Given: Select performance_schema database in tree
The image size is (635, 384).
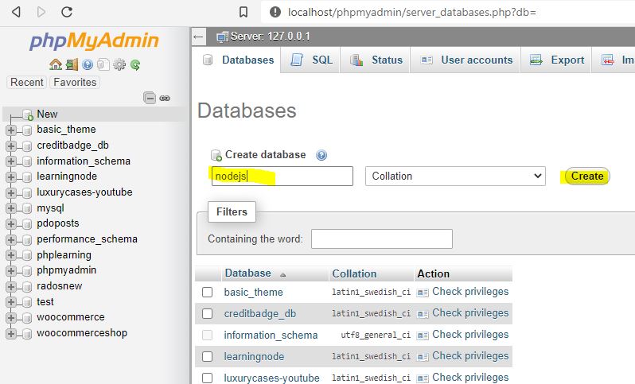Looking at the screenshot, I should click(87, 239).
